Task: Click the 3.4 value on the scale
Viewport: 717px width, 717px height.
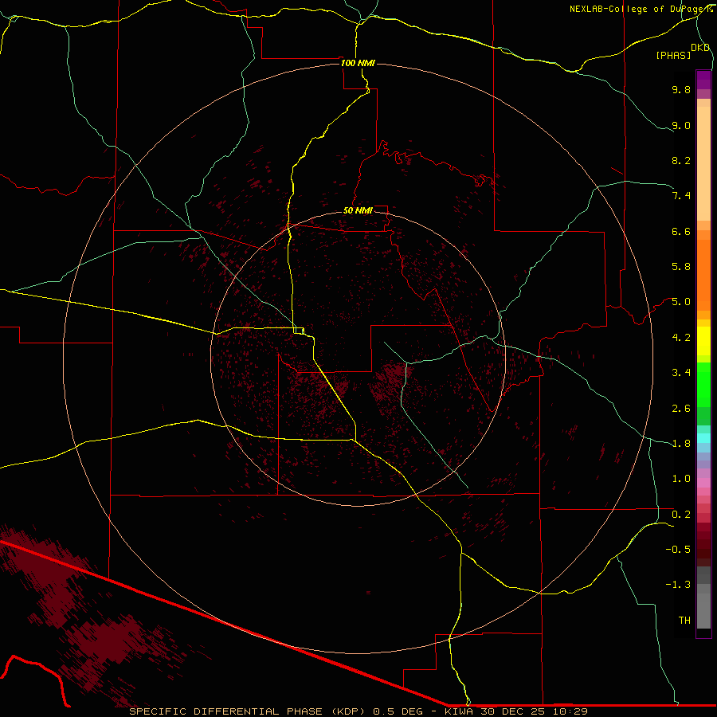Action: (x=681, y=373)
